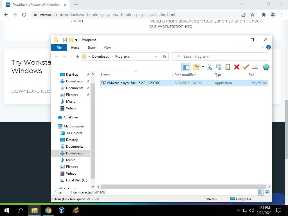Click the Properties quick access icon
The image size is (288, 216).
65,40
